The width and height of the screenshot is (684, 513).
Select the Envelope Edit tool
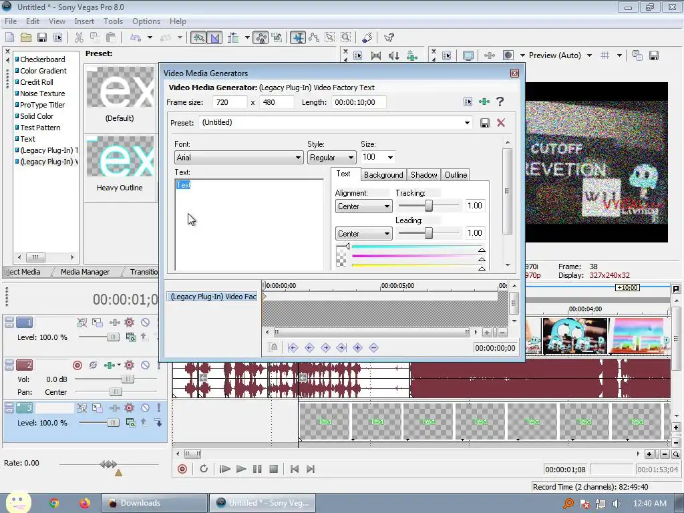coord(314,37)
